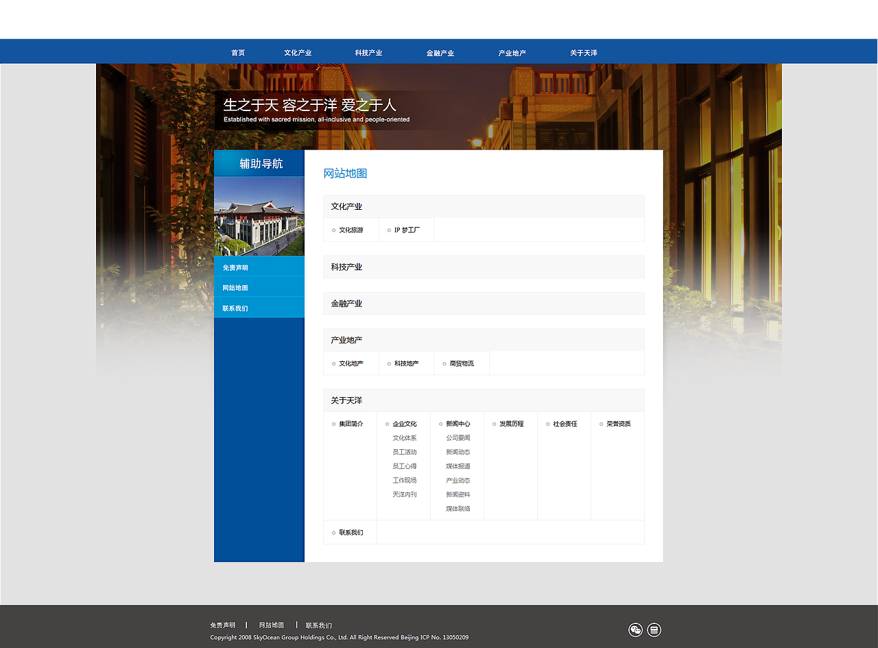
Task: Open the 新闻中心 sitemap link
Action: pyautogui.click(x=458, y=424)
